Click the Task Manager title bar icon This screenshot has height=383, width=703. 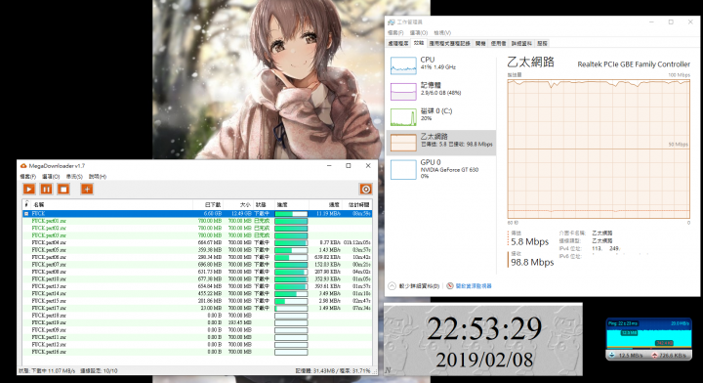click(x=392, y=21)
